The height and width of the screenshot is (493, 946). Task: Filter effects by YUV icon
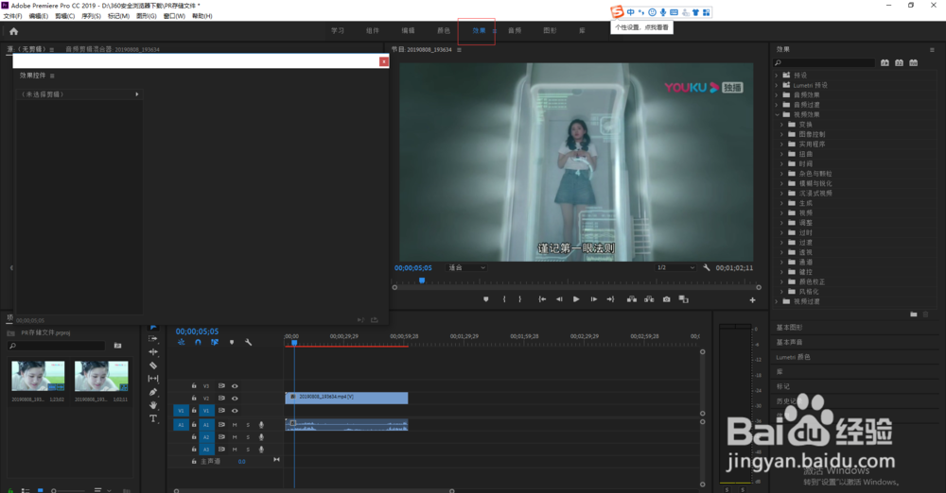pyautogui.click(x=914, y=62)
